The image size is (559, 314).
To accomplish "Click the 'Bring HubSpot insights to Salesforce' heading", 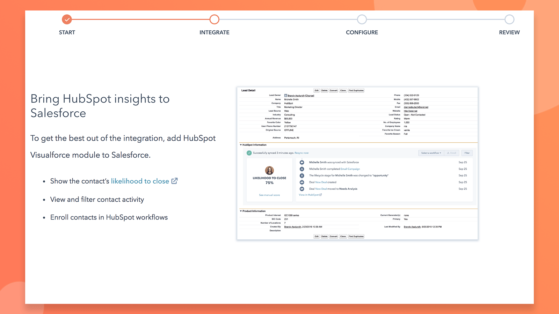I will click(100, 106).
